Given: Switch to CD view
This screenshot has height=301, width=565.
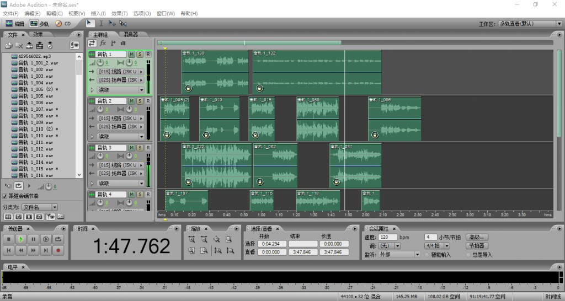Looking at the screenshot, I should (63, 24).
